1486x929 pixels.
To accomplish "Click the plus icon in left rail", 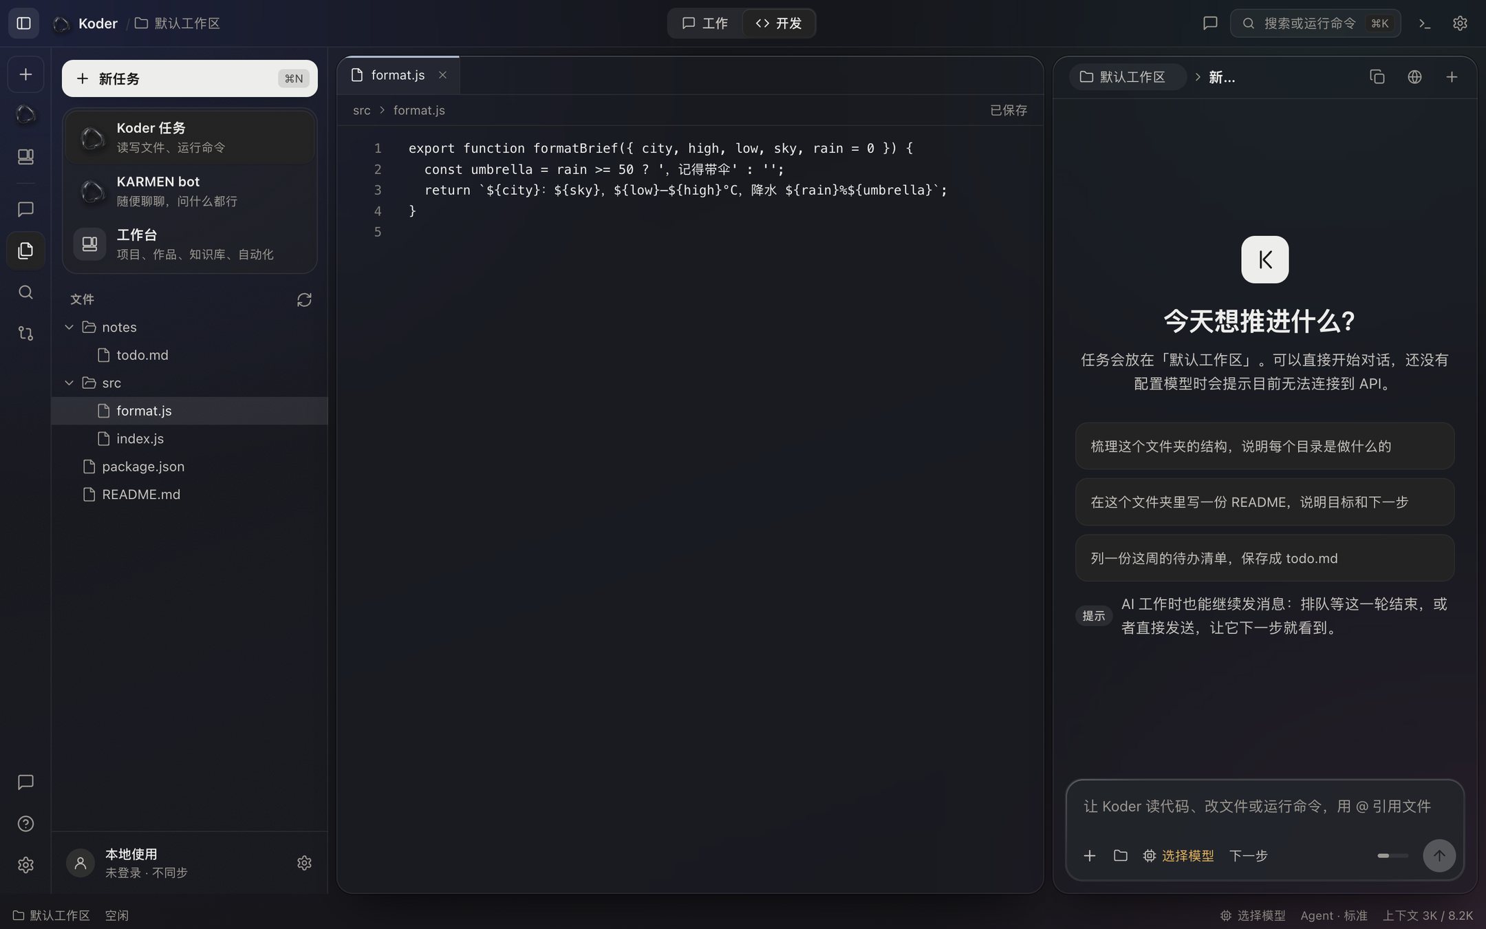I will 25,74.
